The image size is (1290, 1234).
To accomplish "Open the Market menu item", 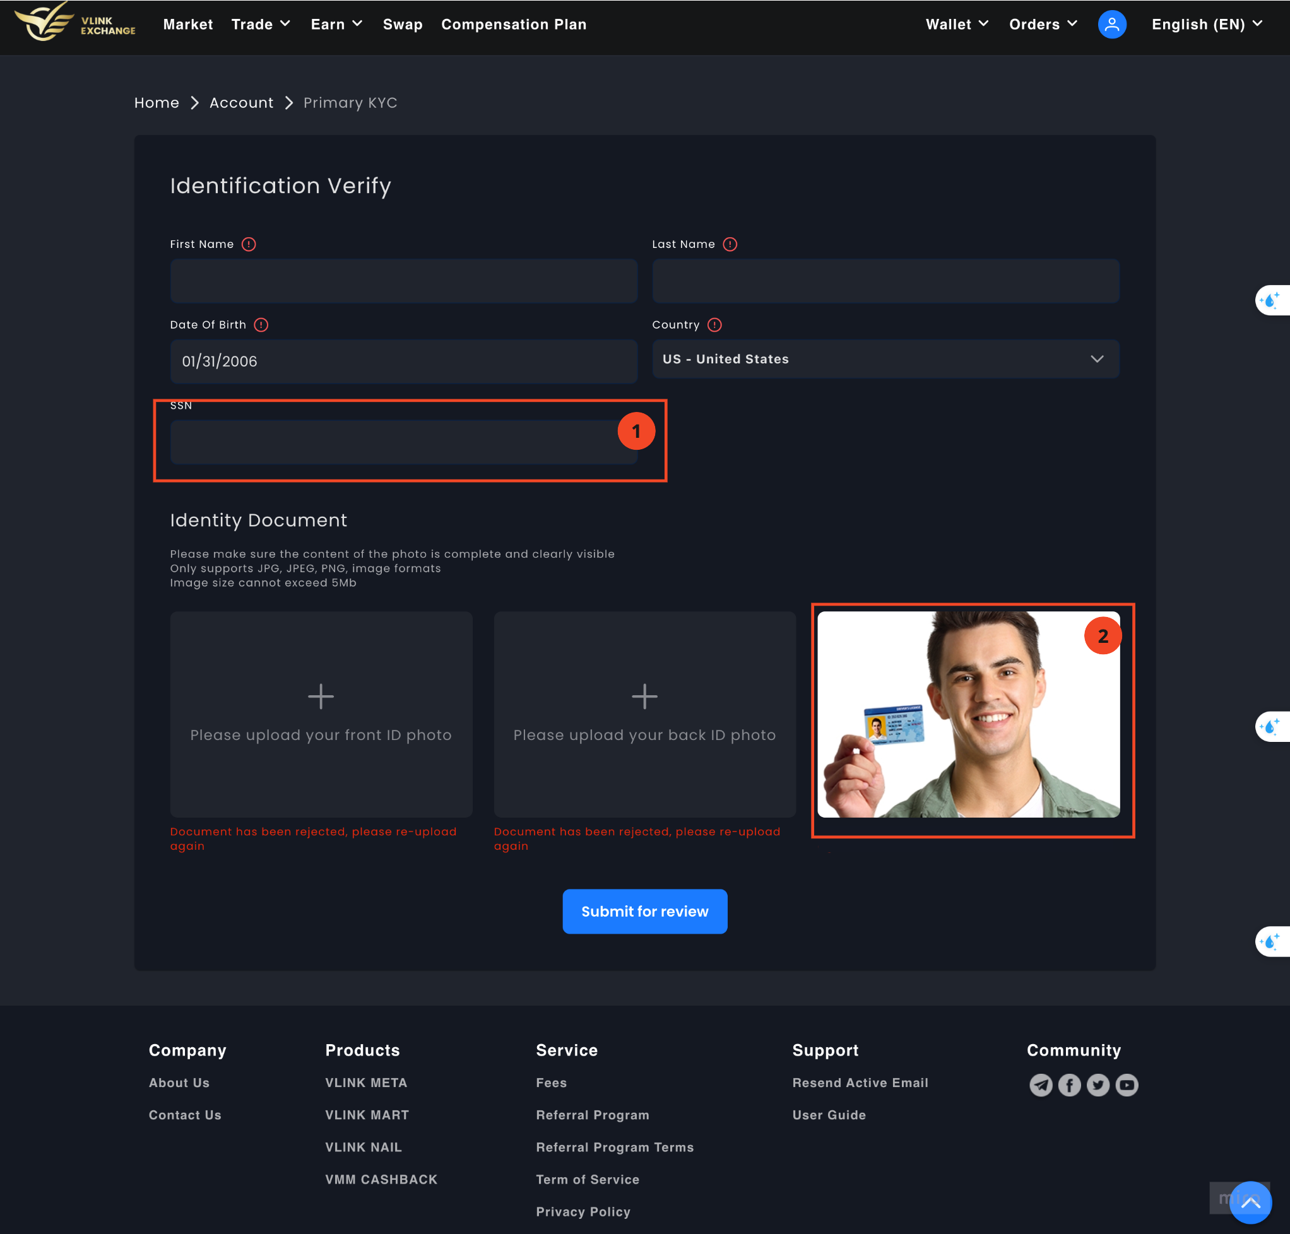I will pyautogui.click(x=187, y=25).
